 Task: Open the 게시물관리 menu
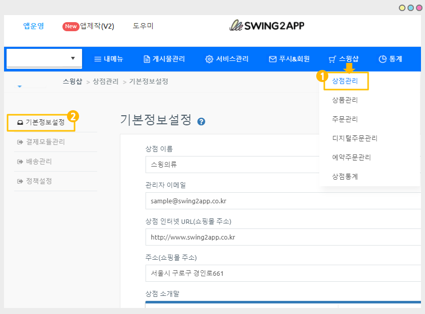[x=164, y=59]
